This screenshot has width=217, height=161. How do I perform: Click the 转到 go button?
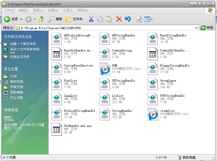click(x=207, y=28)
